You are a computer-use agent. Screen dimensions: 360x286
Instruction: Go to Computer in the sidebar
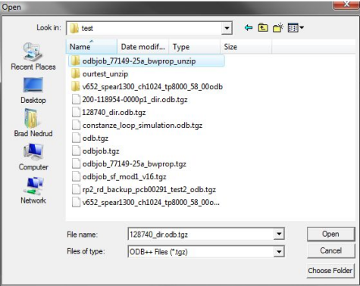33,157
